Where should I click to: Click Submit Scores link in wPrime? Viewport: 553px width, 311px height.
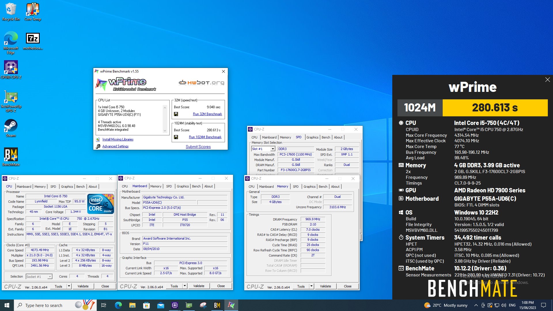pos(198,147)
